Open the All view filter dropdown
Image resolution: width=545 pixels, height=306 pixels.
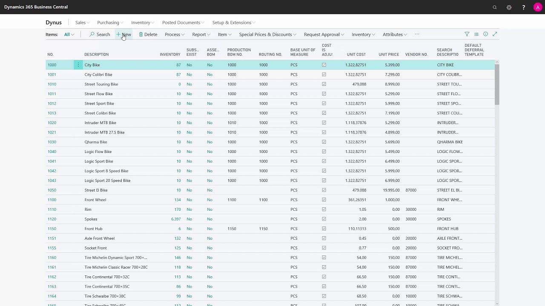click(69, 34)
